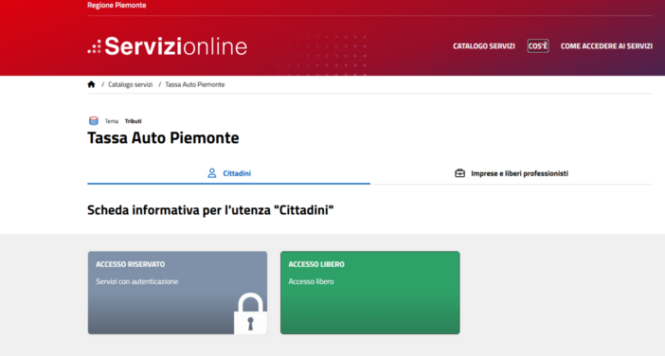Viewport: 665px width, 356px height.
Task: Open Come Accedere ai Servizi menu
Action: (x=606, y=45)
